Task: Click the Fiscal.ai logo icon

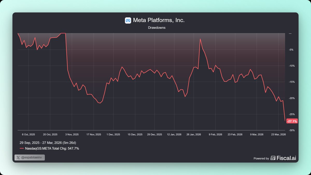Action: [273, 158]
